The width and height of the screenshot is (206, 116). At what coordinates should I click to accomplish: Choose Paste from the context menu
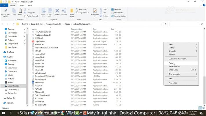(171, 63)
